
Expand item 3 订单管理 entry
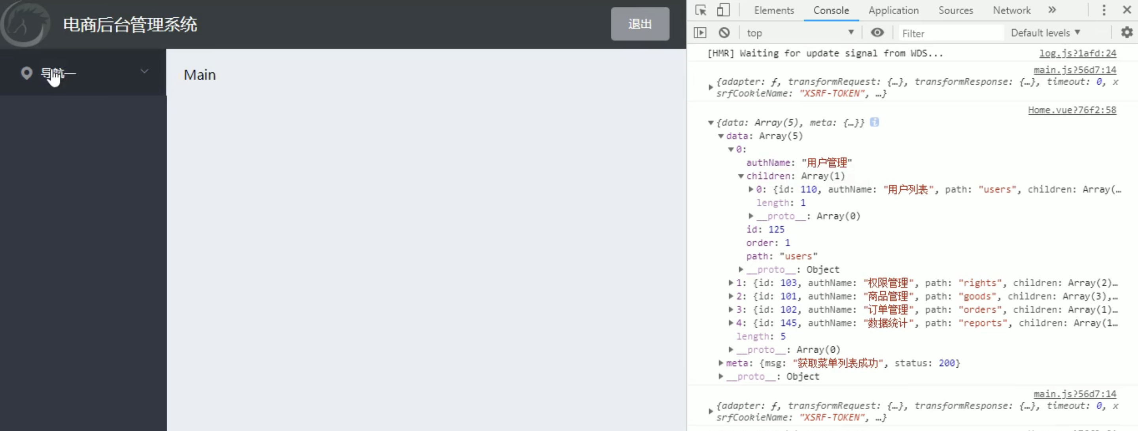(x=731, y=309)
